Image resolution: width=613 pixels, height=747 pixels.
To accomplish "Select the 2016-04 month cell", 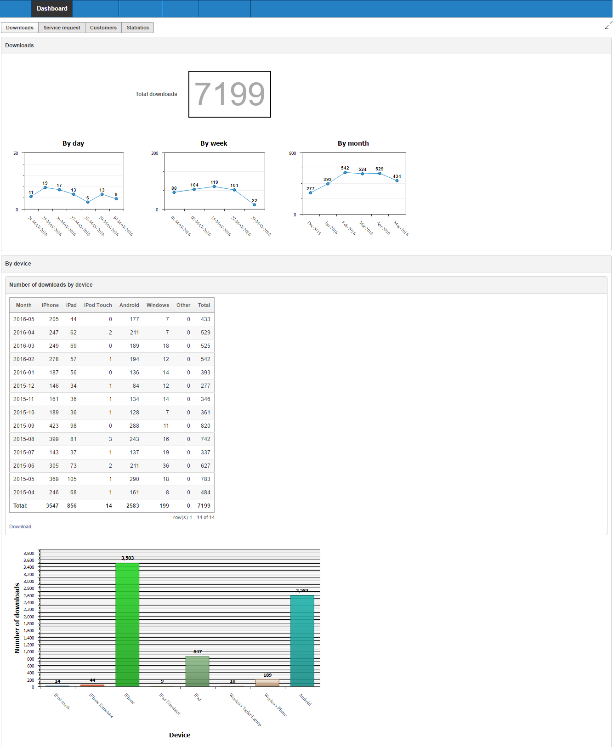I will click(x=24, y=333).
